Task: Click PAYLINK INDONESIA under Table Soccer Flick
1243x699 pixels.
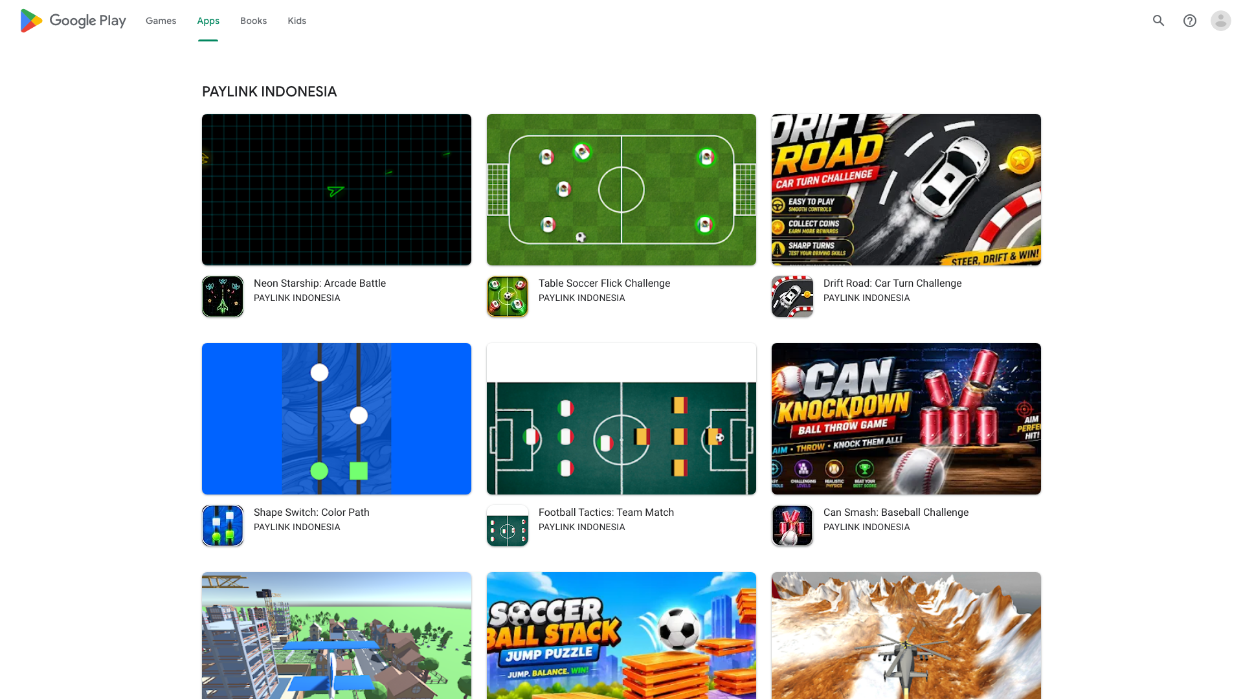Action: (581, 298)
